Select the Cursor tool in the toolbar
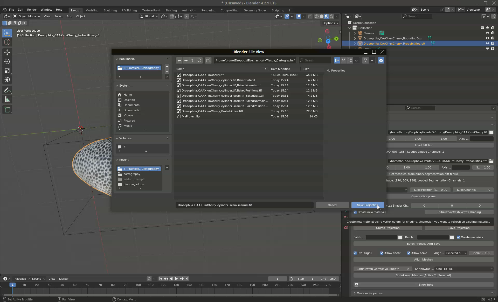Screen dimensions: 498x302 pyautogui.click(x=7, y=42)
